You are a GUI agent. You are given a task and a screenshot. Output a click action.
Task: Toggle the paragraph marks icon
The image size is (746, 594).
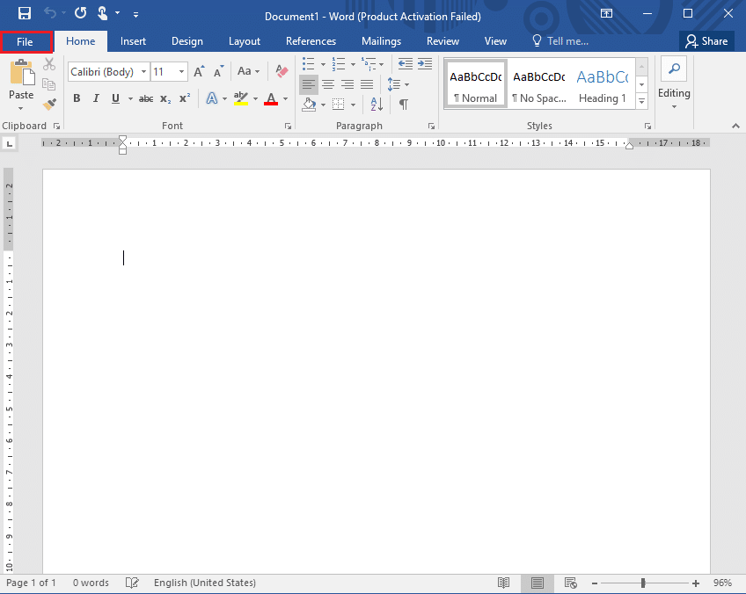[402, 104]
